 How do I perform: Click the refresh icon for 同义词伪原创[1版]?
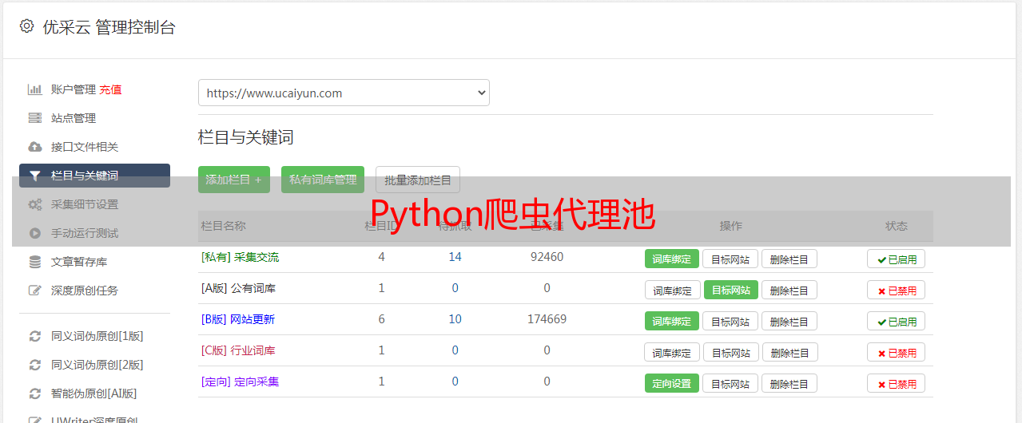tap(34, 336)
